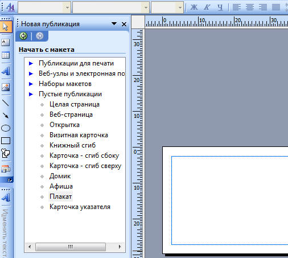The width and height of the screenshot is (288, 258).
Task: Pick the Rectangle shape tool
Action: coord(6,141)
